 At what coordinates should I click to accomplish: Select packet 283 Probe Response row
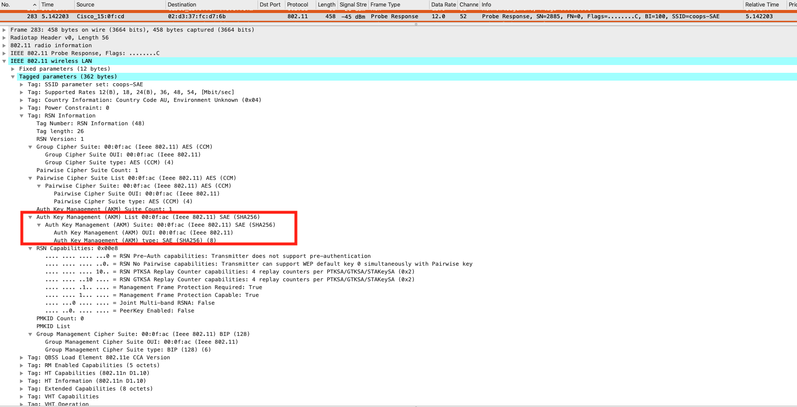tap(261, 16)
